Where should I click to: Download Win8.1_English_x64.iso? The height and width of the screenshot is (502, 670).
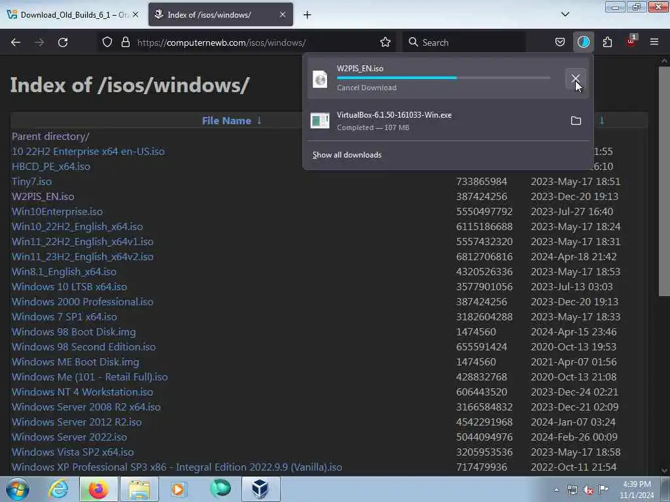(x=64, y=272)
